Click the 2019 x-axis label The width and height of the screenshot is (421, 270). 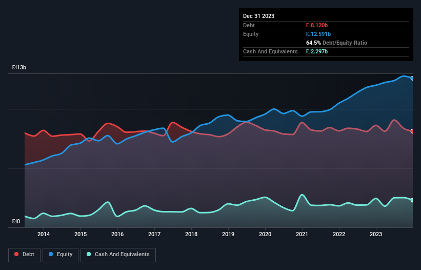(x=228, y=234)
